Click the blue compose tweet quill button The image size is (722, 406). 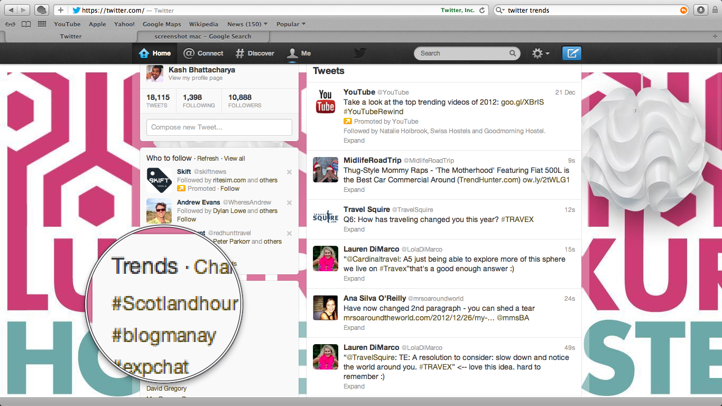point(571,53)
